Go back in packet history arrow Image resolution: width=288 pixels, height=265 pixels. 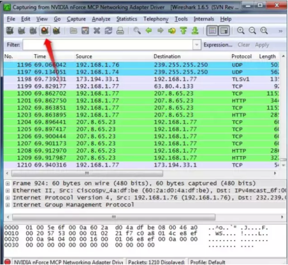148,31
